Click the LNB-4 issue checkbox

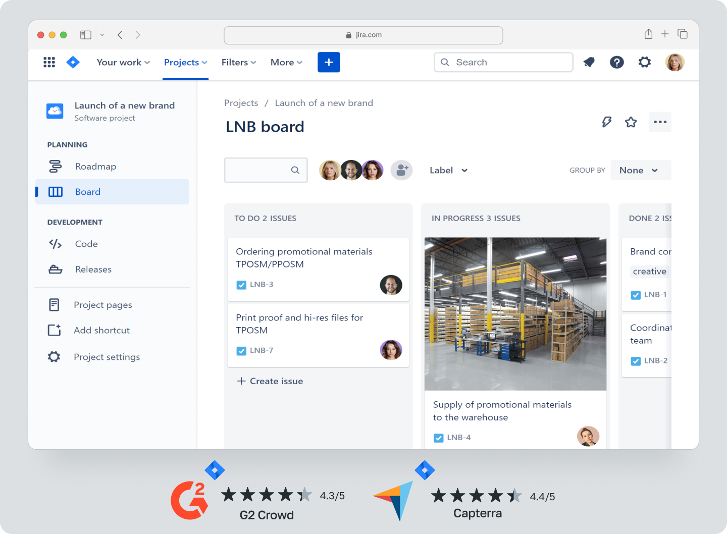tap(438, 438)
